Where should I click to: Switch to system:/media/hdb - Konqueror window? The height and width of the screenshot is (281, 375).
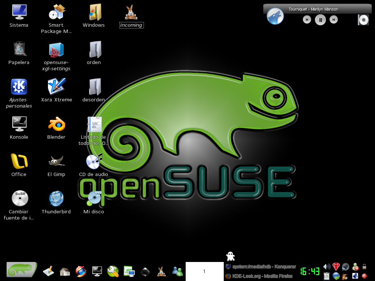click(261, 266)
